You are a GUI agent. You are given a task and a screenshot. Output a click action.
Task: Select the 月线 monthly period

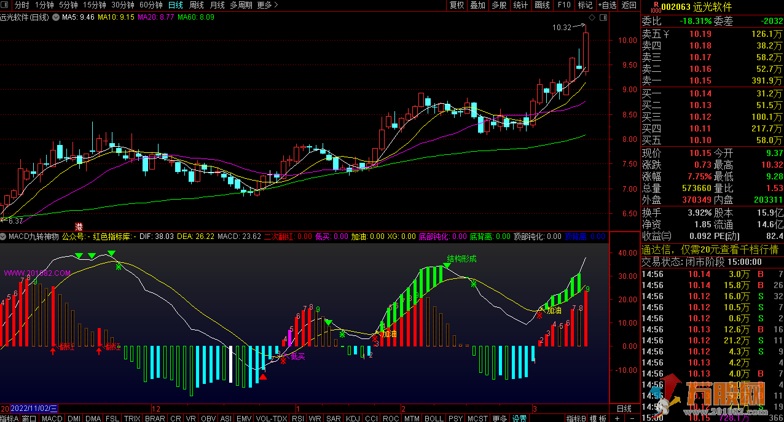(x=218, y=5)
